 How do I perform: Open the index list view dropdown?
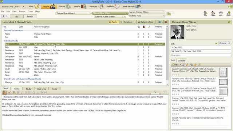pyautogui.click(x=173, y=14)
